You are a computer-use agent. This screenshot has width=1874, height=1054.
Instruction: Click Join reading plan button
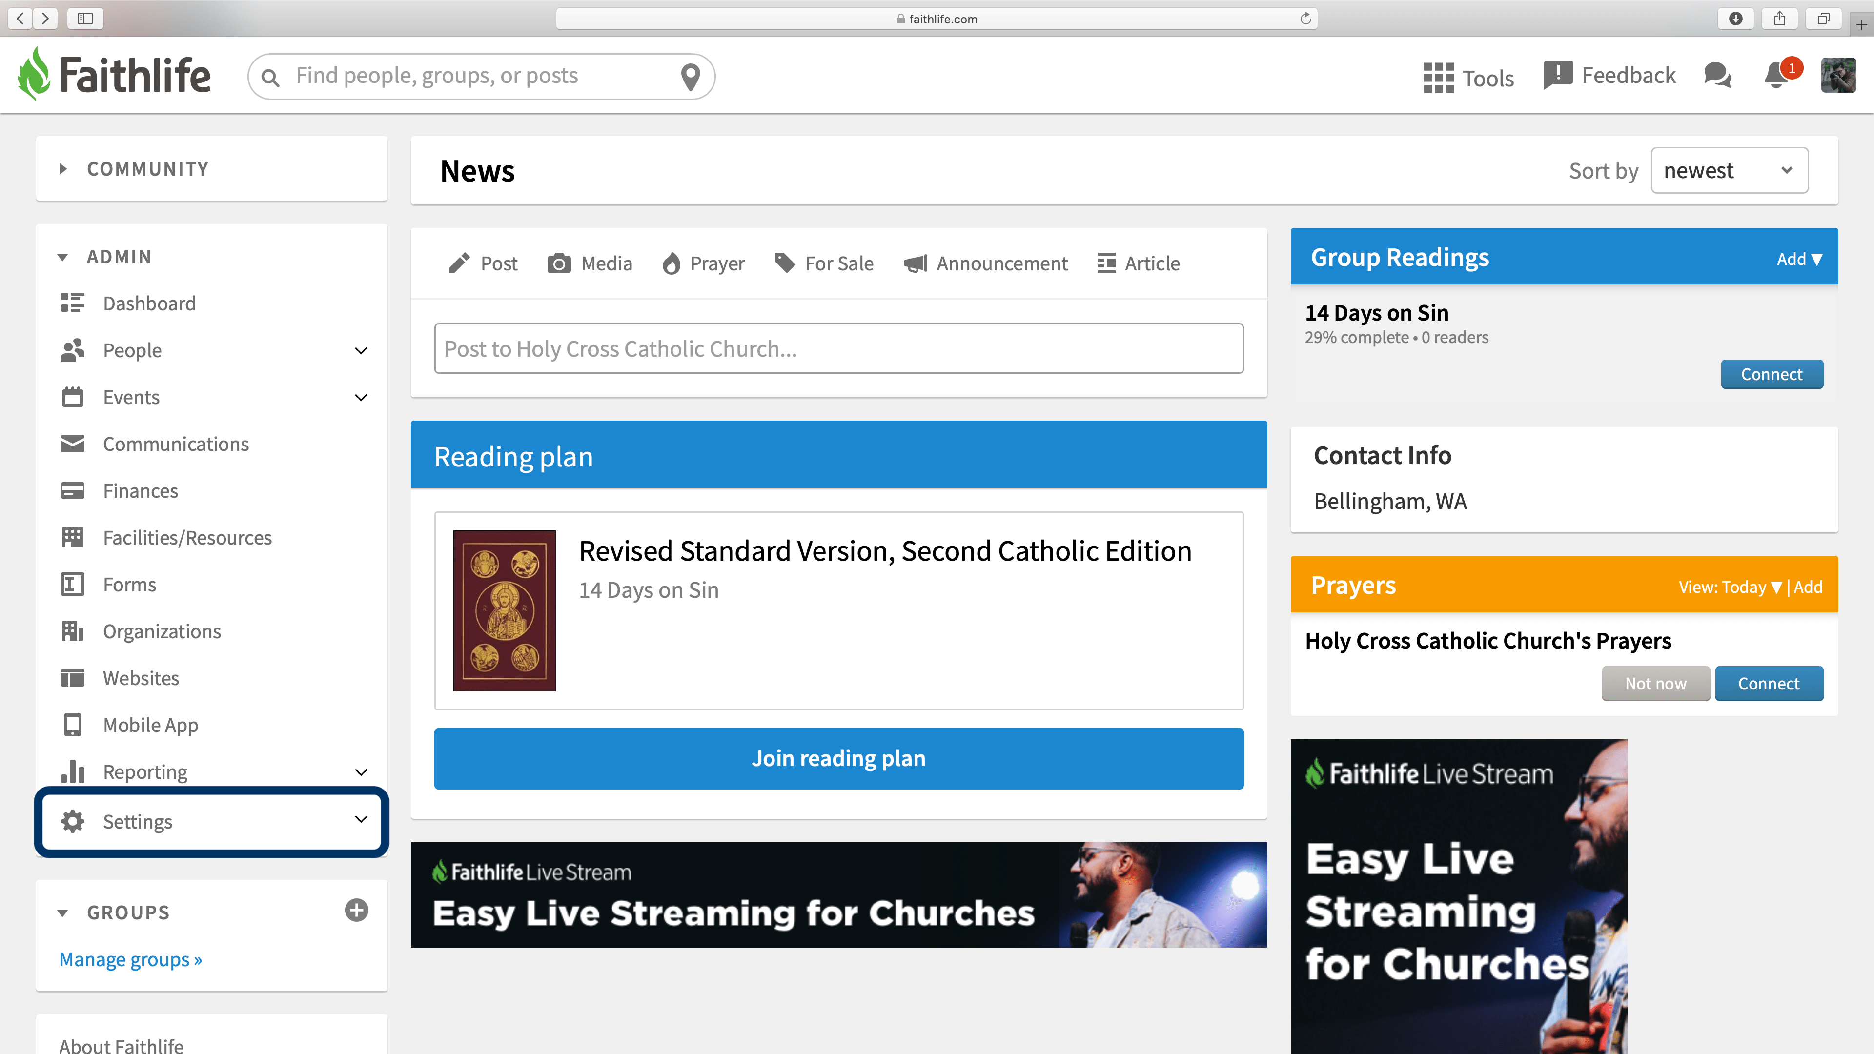point(838,758)
